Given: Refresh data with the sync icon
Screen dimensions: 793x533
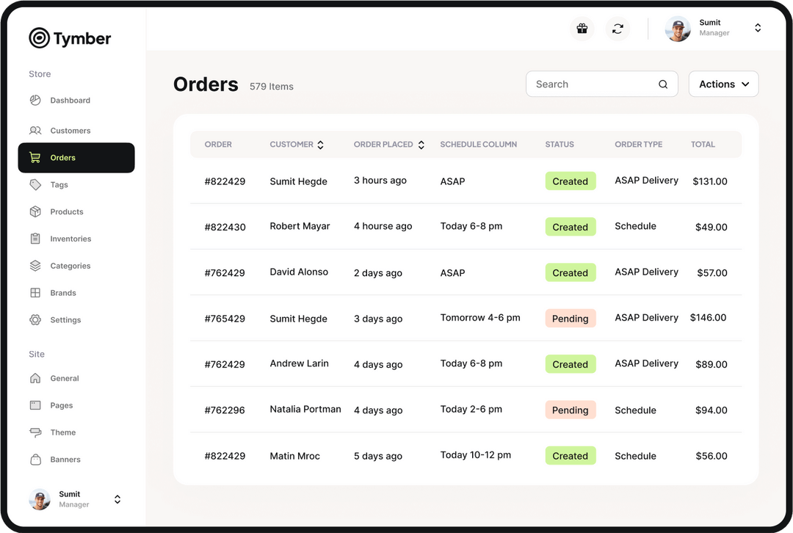Looking at the screenshot, I should (x=618, y=28).
